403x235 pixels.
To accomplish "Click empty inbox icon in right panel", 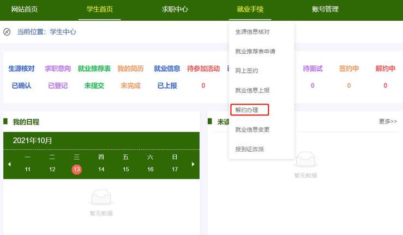I will pos(305,159).
